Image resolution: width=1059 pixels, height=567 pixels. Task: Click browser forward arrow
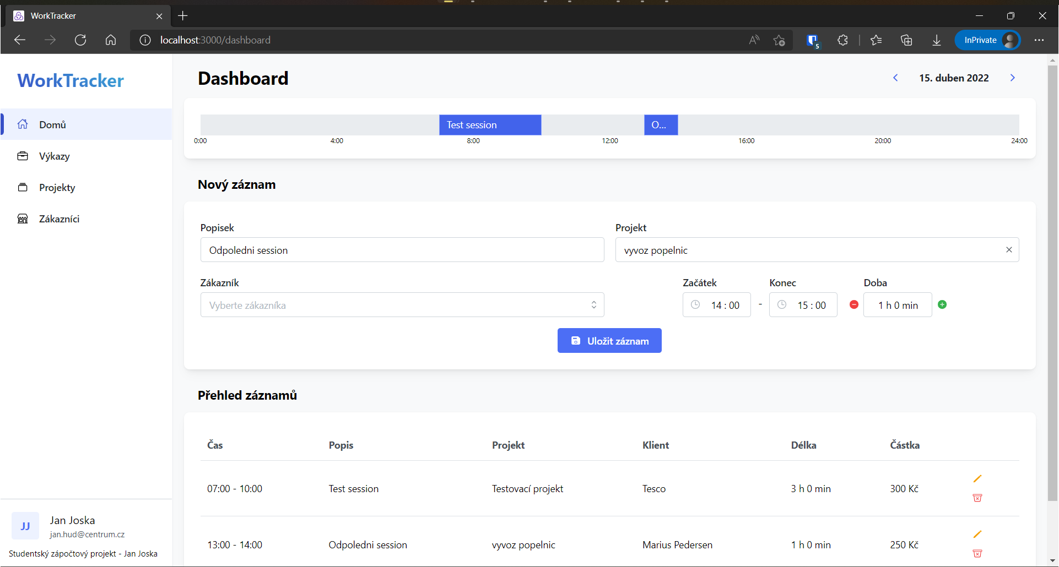(50, 40)
